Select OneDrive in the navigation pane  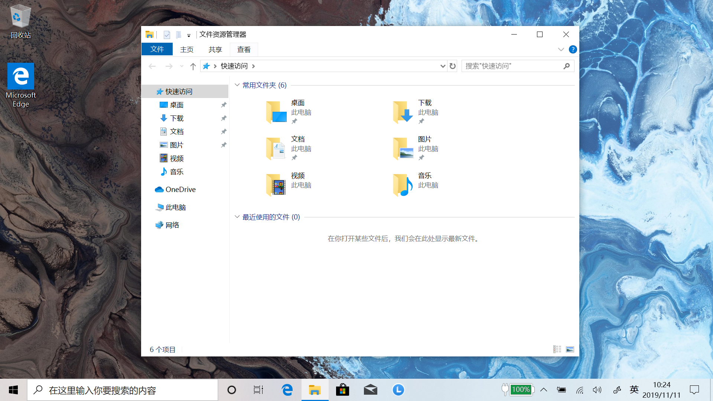pyautogui.click(x=180, y=189)
